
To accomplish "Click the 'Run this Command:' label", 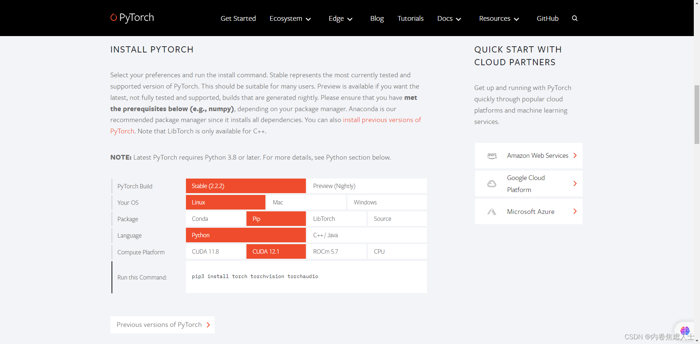I will pos(142,277).
